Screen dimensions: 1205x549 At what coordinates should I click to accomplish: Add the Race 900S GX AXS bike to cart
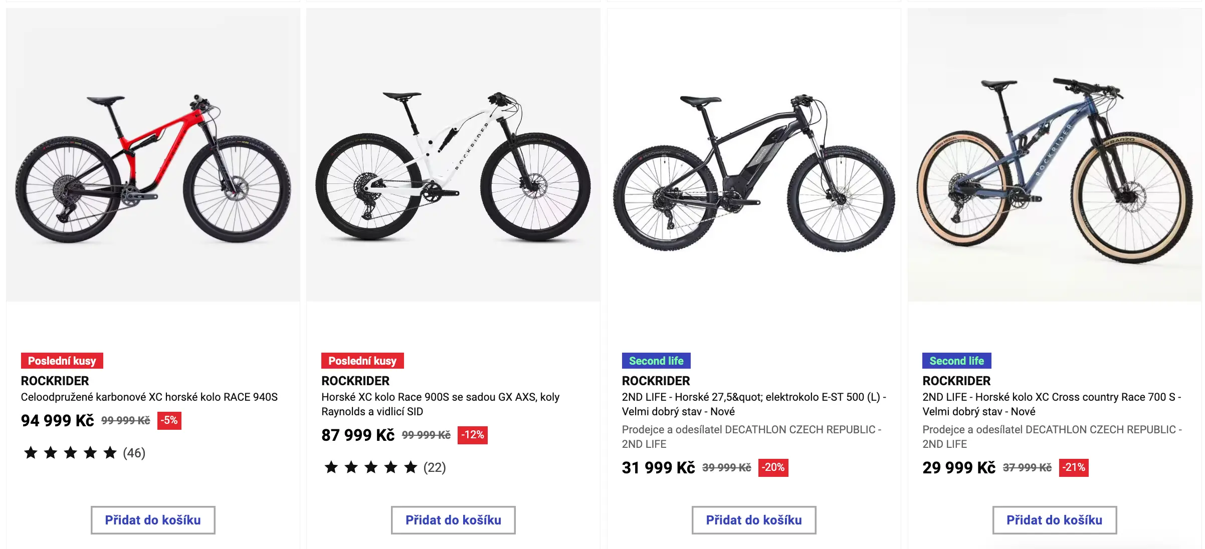pos(453,520)
